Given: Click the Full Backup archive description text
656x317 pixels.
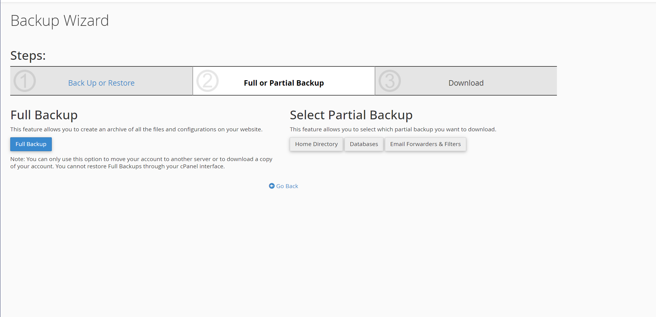Looking at the screenshot, I should pos(136,130).
